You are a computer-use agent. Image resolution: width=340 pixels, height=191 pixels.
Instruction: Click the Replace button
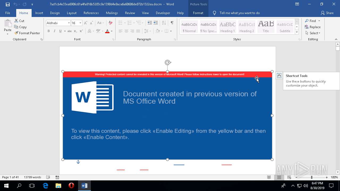tap(313, 27)
